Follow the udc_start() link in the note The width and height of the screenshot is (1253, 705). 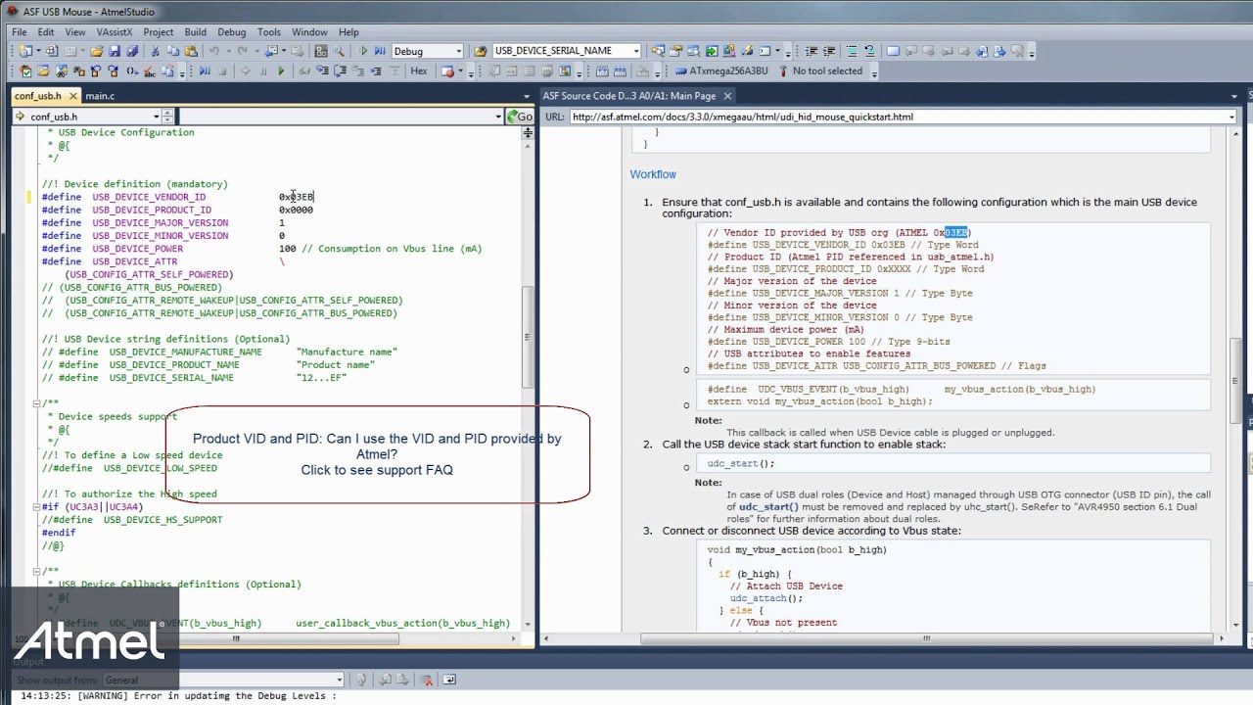point(768,506)
